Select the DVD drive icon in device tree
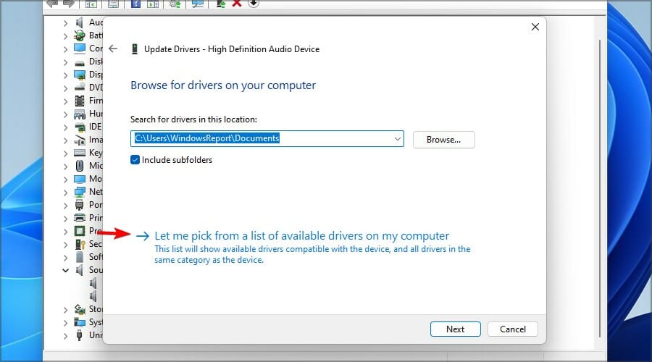This screenshot has width=652, height=362. tap(80, 88)
